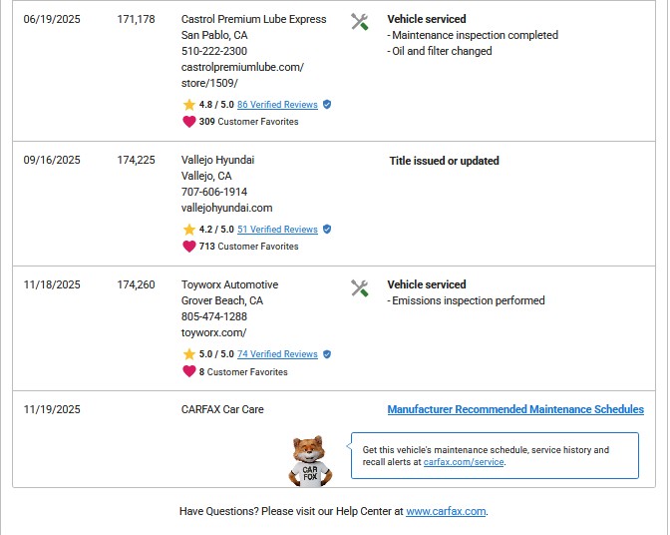Open 86 Verified Reviews link
This screenshot has width=670, height=535.
[x=277, y=105]
